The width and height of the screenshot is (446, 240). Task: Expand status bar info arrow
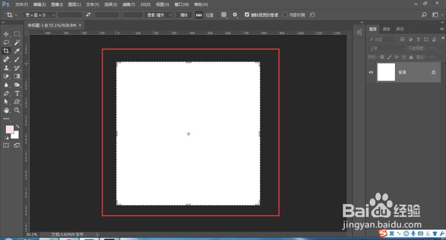point(97,235)
